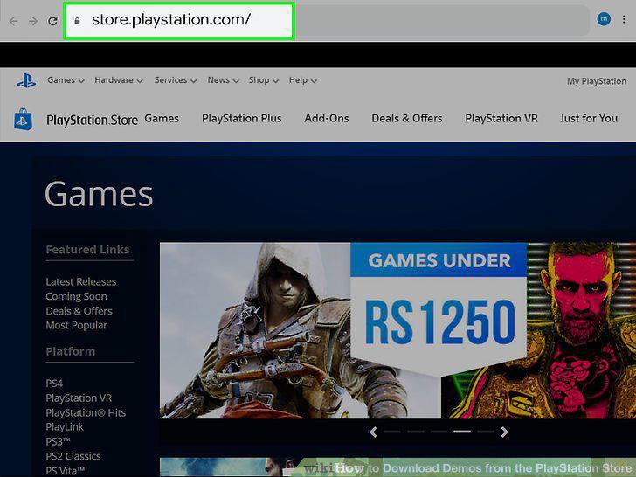Open the PlayStation VR store tab
Image resolution: width=636 pixels, height=477 pixels.
click(x=501, y=119)
